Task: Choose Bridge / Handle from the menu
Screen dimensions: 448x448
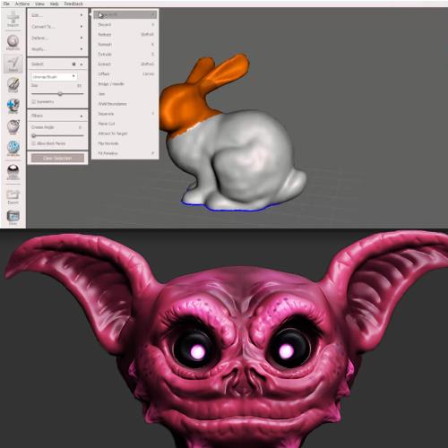Action: (125, 84)
